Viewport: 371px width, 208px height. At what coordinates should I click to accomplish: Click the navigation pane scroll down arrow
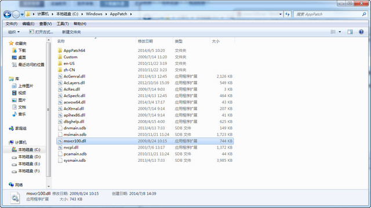click(49, 187)
